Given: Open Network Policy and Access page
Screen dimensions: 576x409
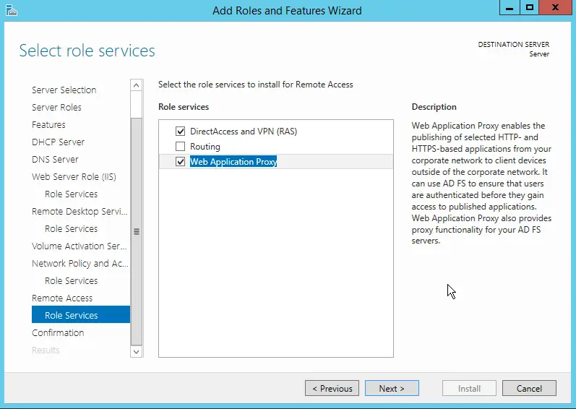Looking at the screenshot, I should click(79, 264).
